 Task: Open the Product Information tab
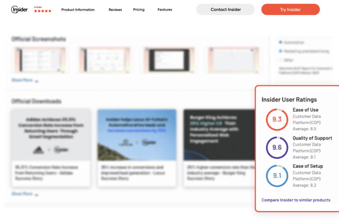[x=78, y=10]
